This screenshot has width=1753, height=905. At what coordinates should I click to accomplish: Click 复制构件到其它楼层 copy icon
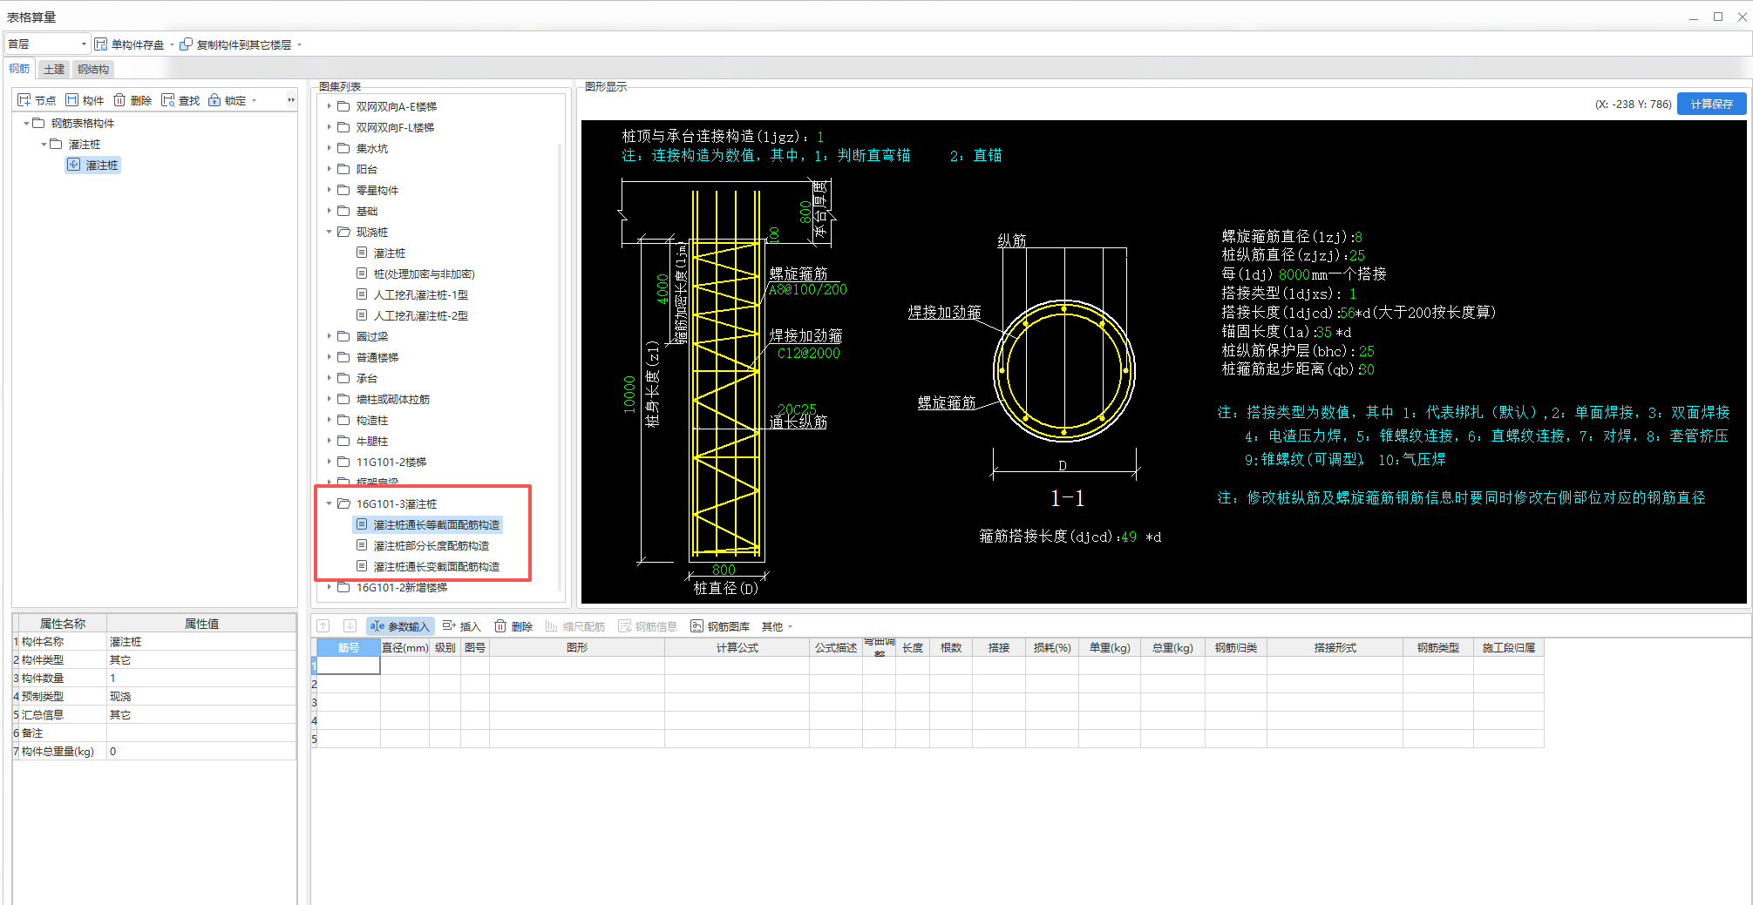186,44
